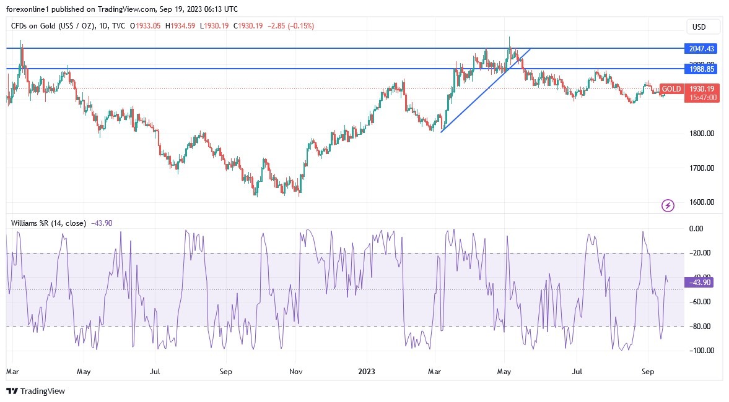
Task: Click the Nov label on time axis
Action: 295,372
